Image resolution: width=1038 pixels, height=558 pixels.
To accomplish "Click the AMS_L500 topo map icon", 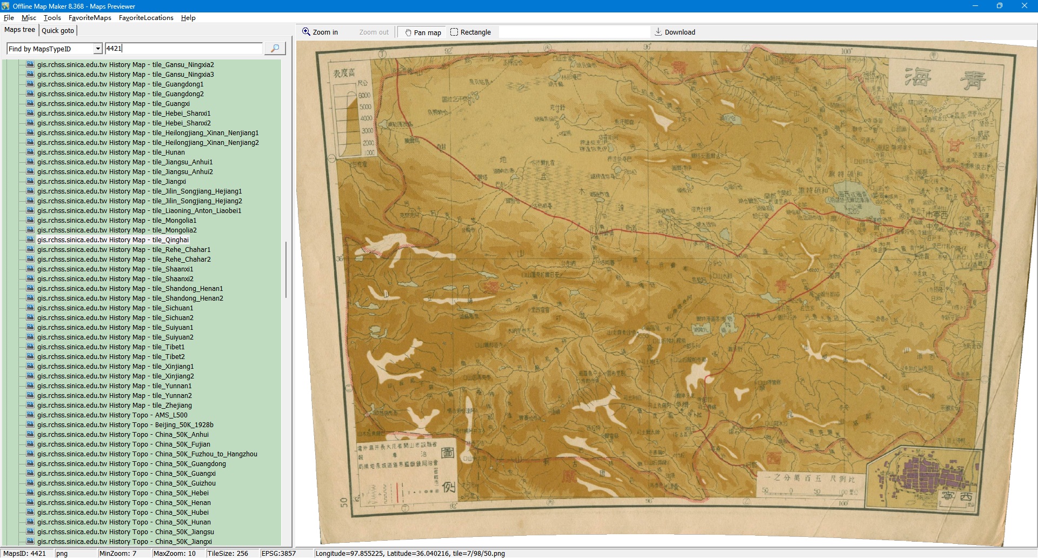I will 30,415.
